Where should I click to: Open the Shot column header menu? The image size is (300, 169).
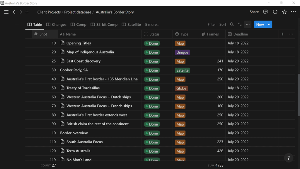[45, 34]
